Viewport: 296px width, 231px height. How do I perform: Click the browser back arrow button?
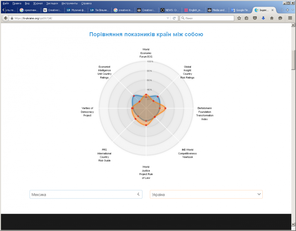point(6,18)
